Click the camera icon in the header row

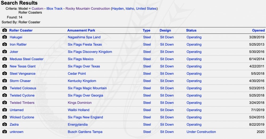click(5, 30)
